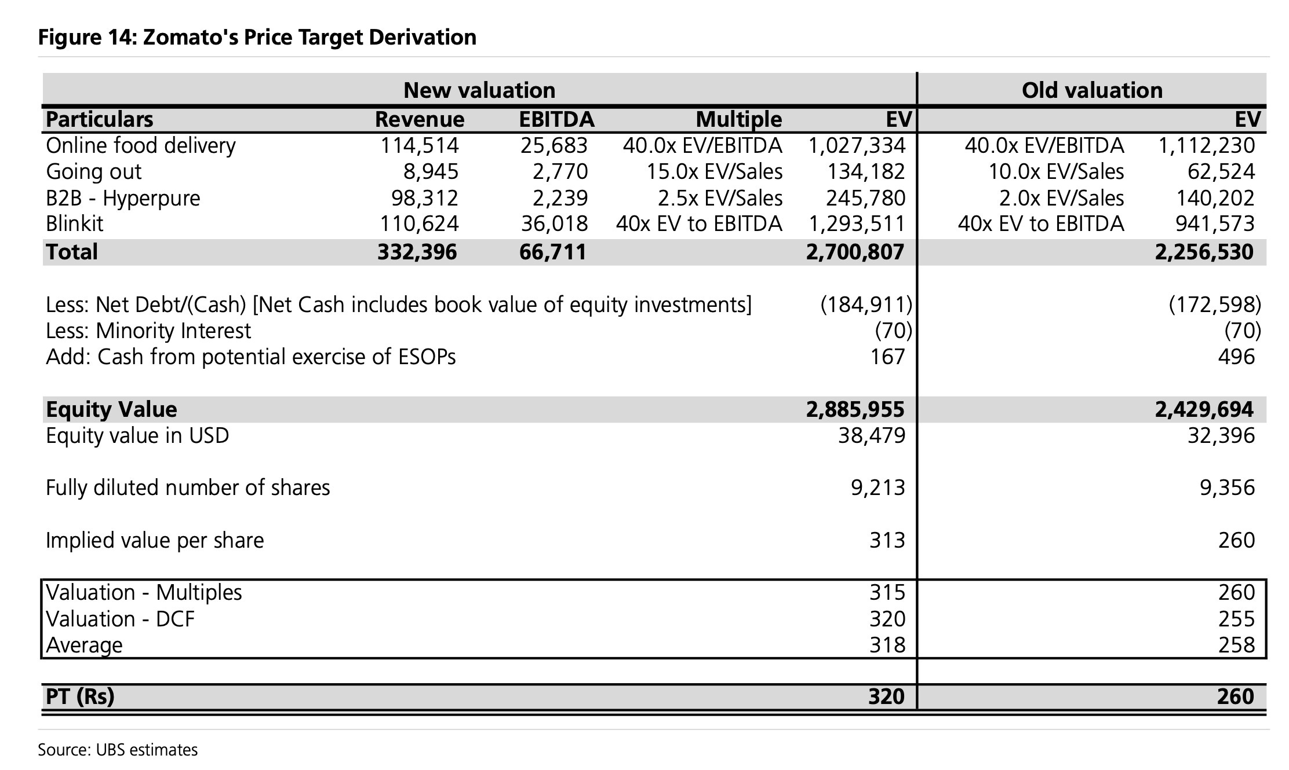Click total revenue 332,396
The height and width of the screenshot is (770, 1289).
417,252
